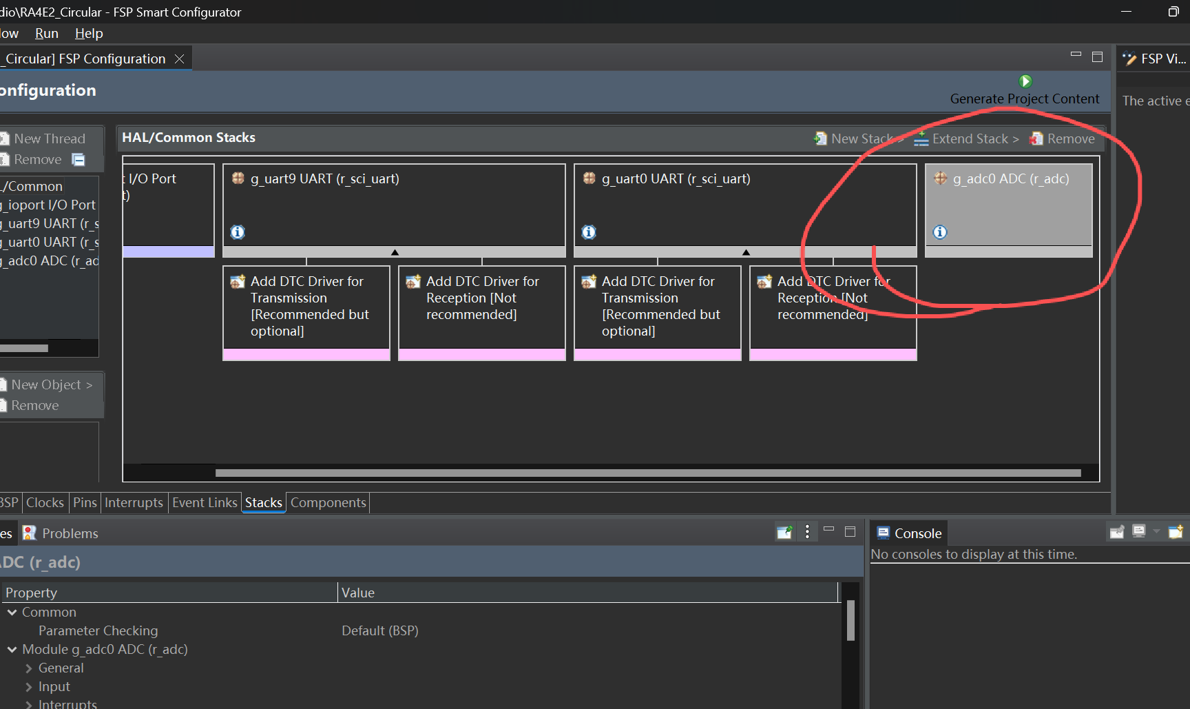Expand the Input property node
This screenshot has width=1190, height=709.
[x=28, y=686]
